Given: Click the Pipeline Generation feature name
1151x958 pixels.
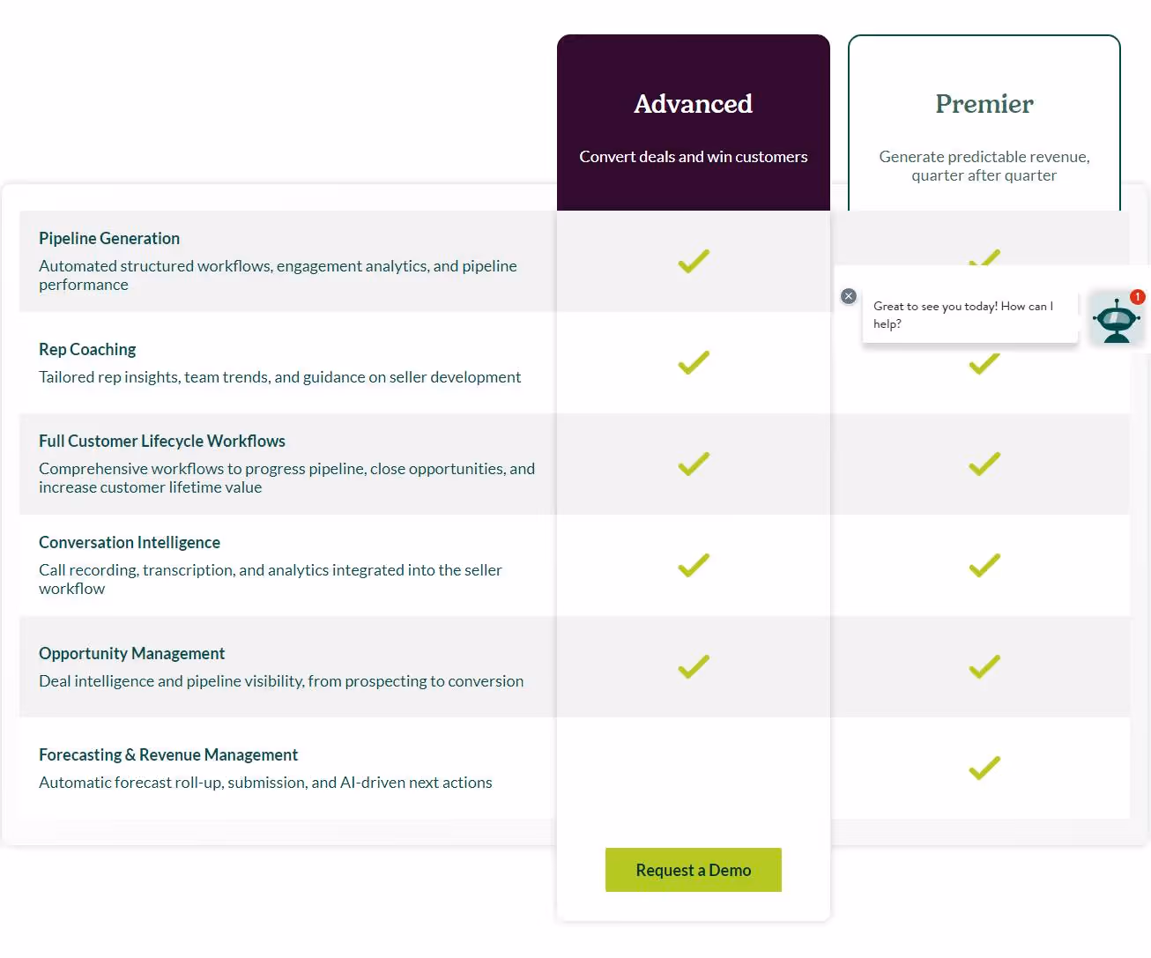Looking at the screenshot, I should 108,238.
